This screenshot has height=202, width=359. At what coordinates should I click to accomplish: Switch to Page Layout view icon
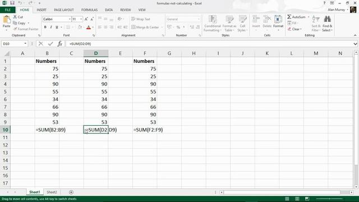tap(297, 199)
